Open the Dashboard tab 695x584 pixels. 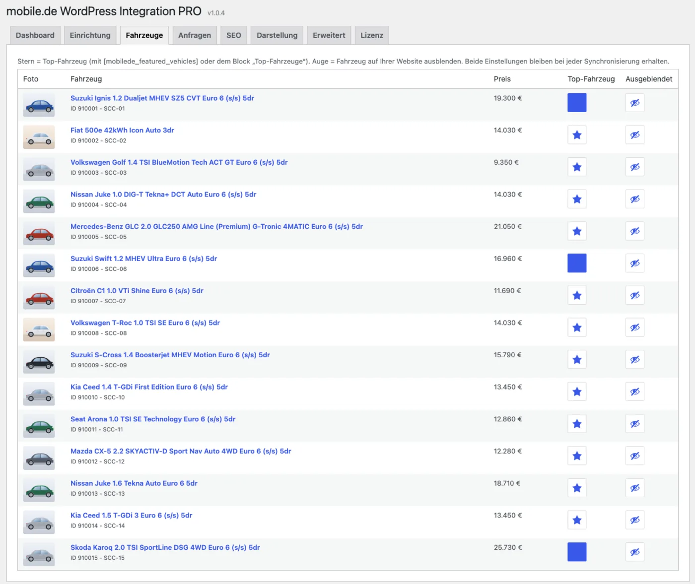point(35,35)
